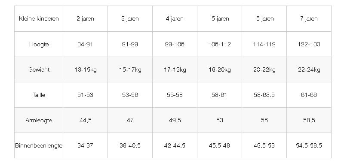This screenshot has height=163, width=341.
Task: Select the 2 jaren column header
Action: click(x=85, y=19)
